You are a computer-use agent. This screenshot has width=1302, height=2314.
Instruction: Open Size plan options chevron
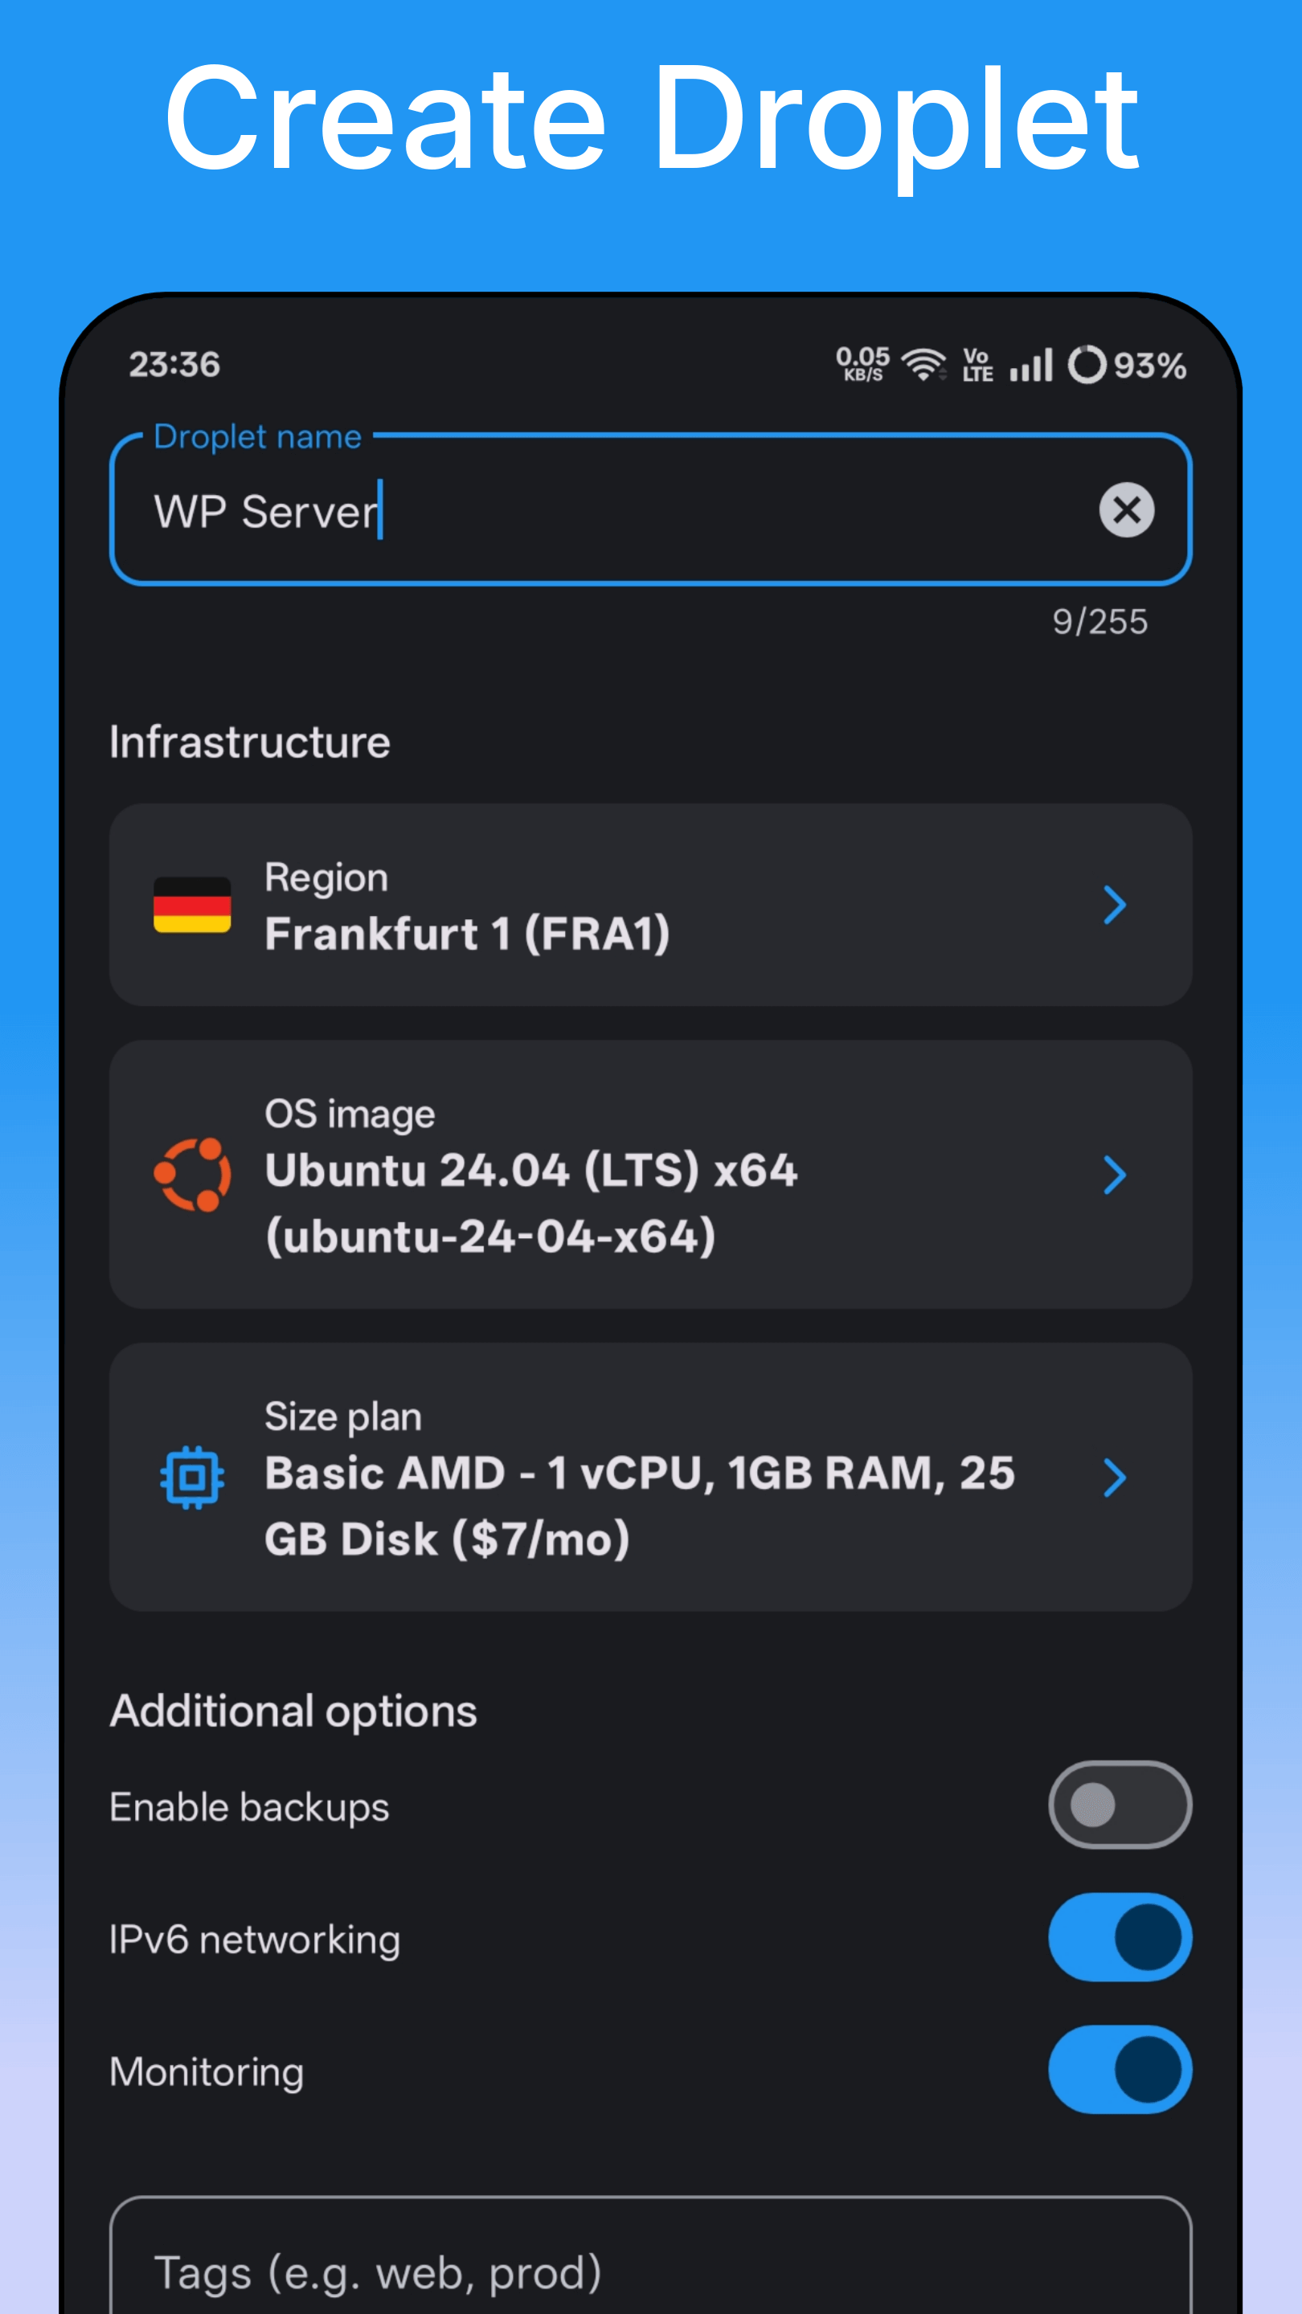click(1114, 1477)
